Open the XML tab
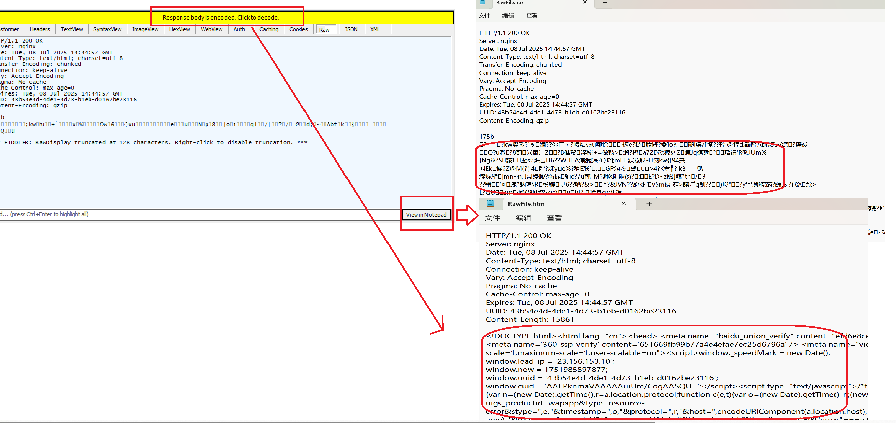The height and width of the screenshot is (423, 896). pyautogui.click(x=375, y=29)
